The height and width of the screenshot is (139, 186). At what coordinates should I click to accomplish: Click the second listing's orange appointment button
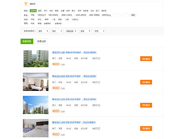(146, 82)
